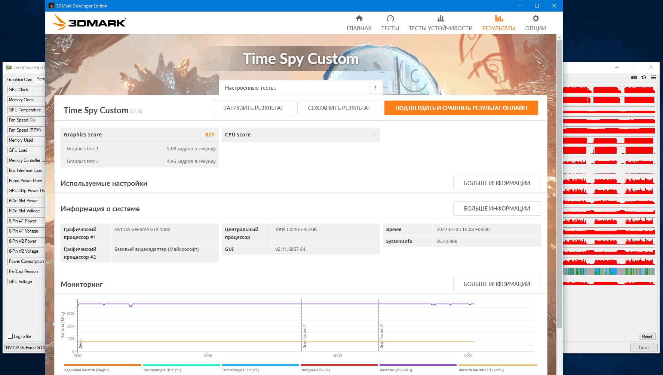Open Fan Speed (%) sensor dropdown
663x375 pixels.
[26, 120]
